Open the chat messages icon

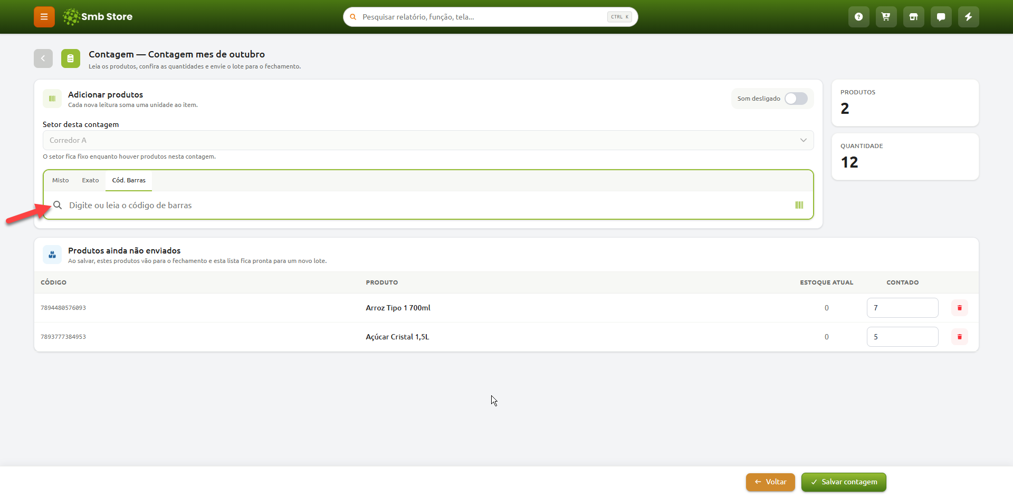tap(941, 17)
